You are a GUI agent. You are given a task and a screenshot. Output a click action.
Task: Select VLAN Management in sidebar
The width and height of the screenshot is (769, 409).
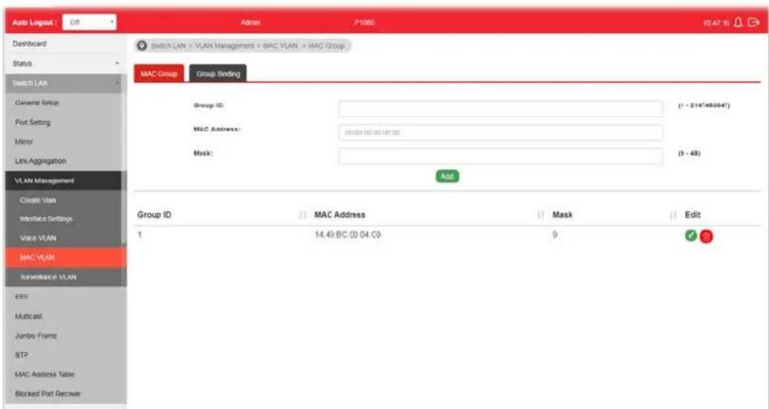pyautogui.click(x=64, y=181)
